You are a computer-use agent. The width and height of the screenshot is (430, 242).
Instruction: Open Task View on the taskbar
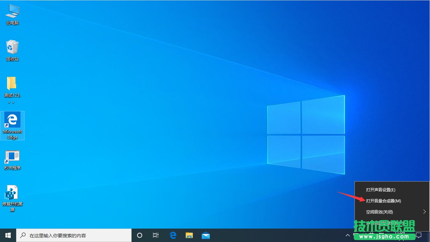[x=155, y=235]
